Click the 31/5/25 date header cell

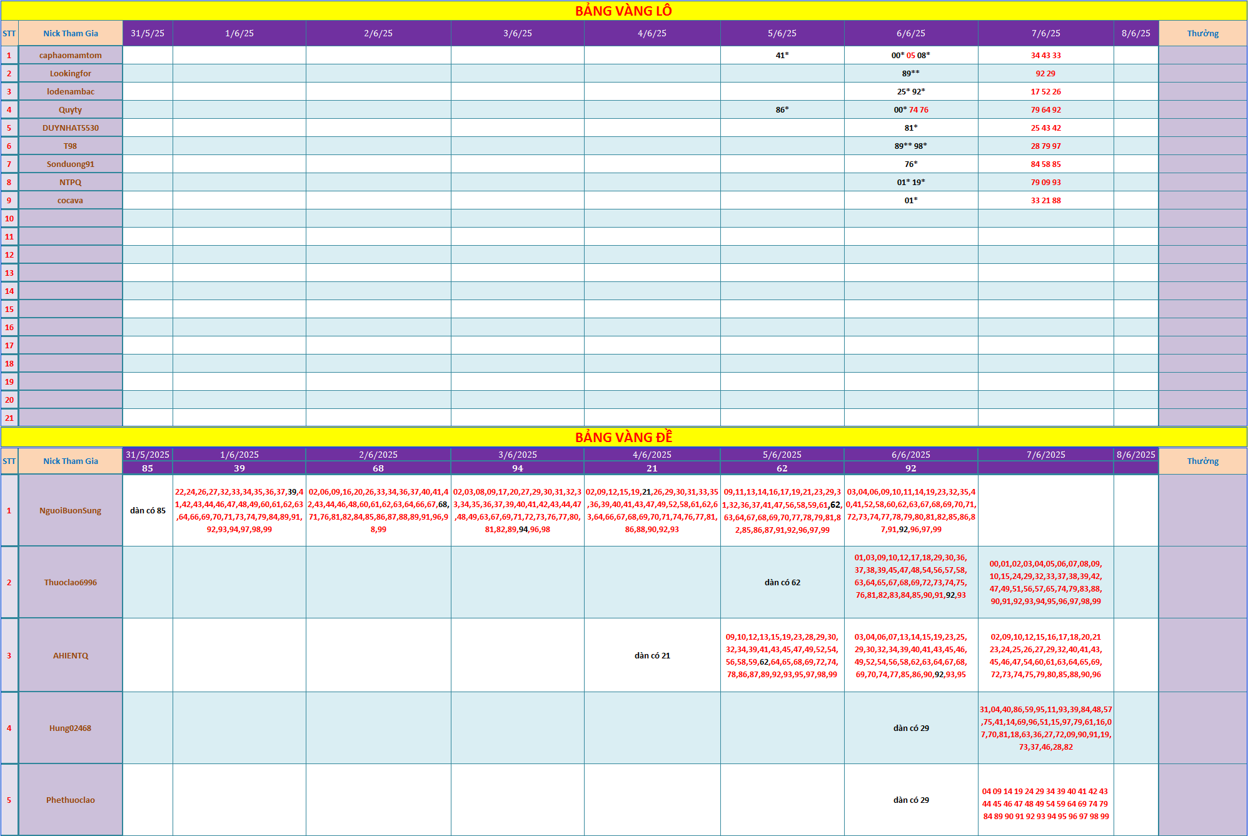(x=148, y=33)
